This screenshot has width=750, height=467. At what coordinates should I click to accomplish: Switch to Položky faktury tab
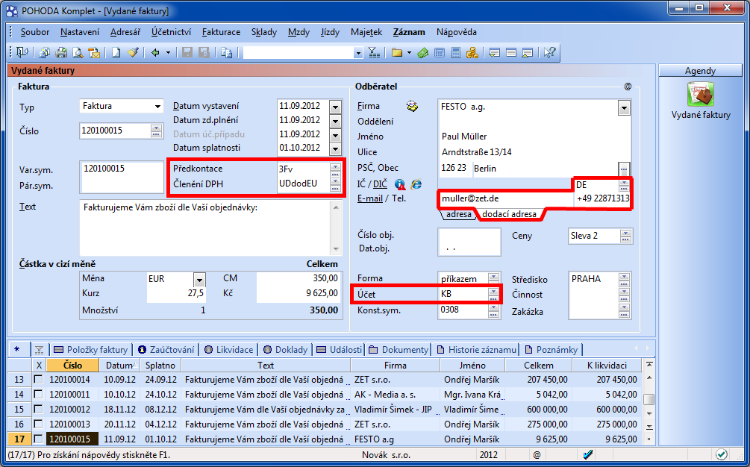(90, 349)
